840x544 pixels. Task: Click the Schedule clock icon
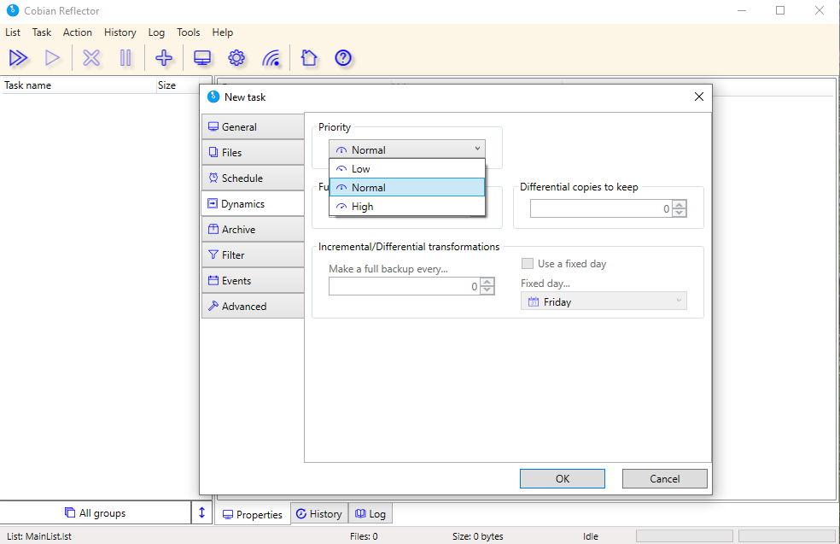(x=213, y=178)
